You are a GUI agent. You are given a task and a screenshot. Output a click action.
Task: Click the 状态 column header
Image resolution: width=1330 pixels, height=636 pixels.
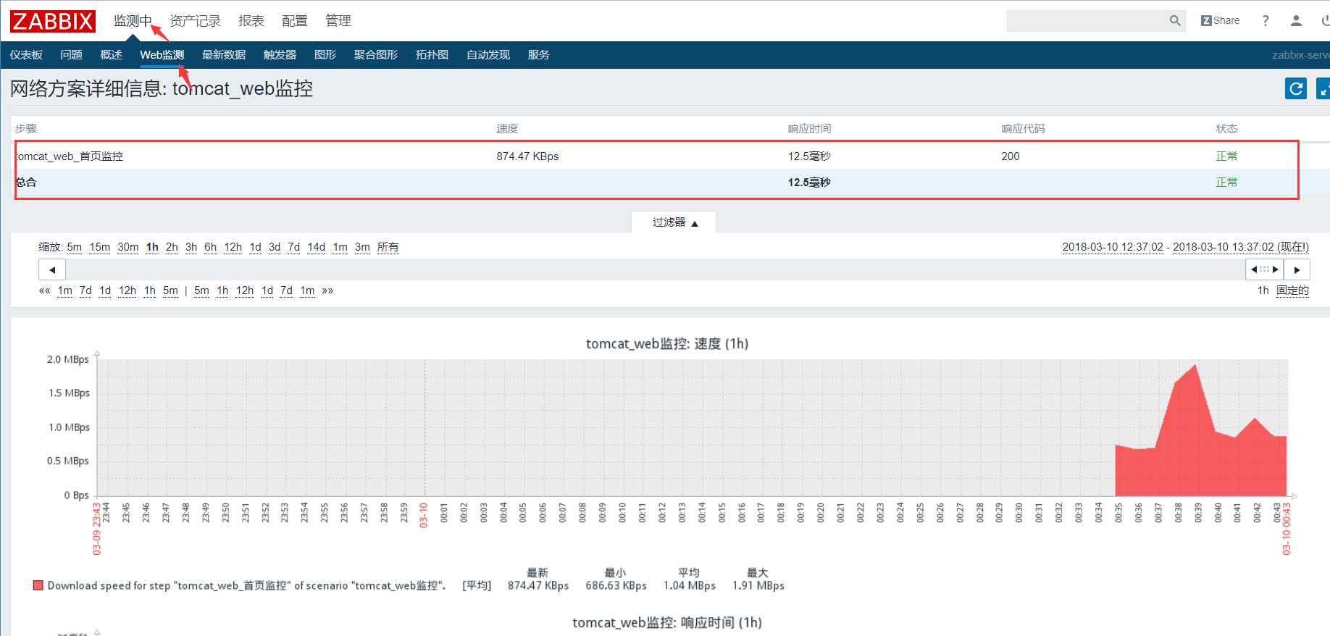point(1226,129)
